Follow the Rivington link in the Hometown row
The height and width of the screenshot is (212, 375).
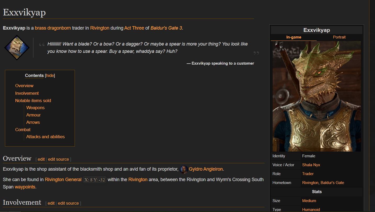(x=310, y=183)
